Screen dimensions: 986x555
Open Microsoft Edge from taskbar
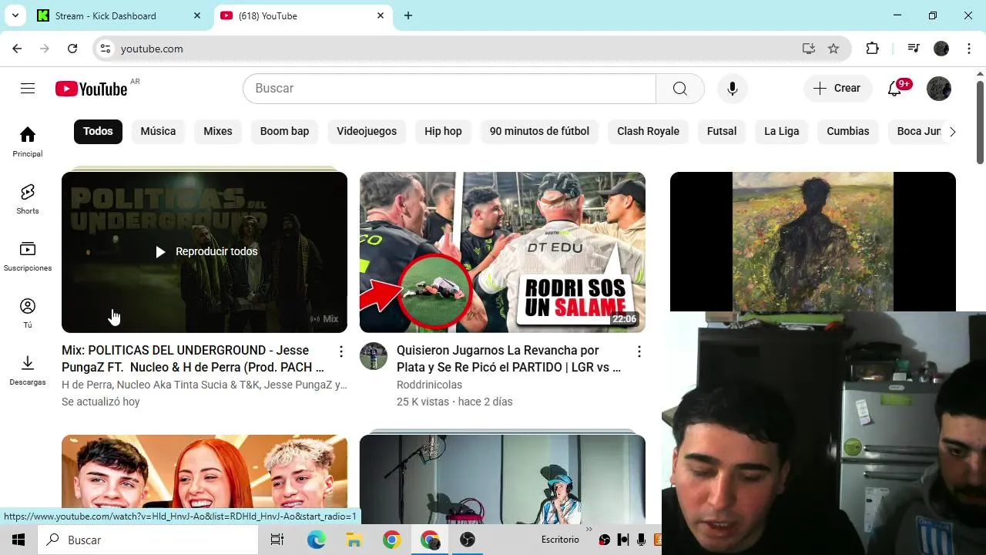[317, 540]
